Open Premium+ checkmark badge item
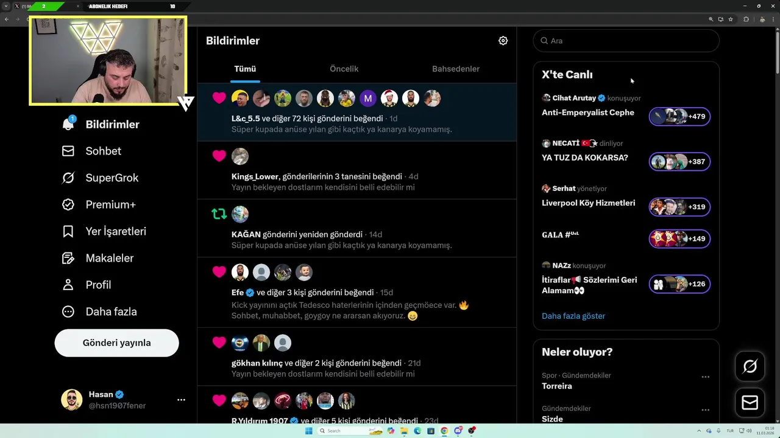 coord(98,204)
